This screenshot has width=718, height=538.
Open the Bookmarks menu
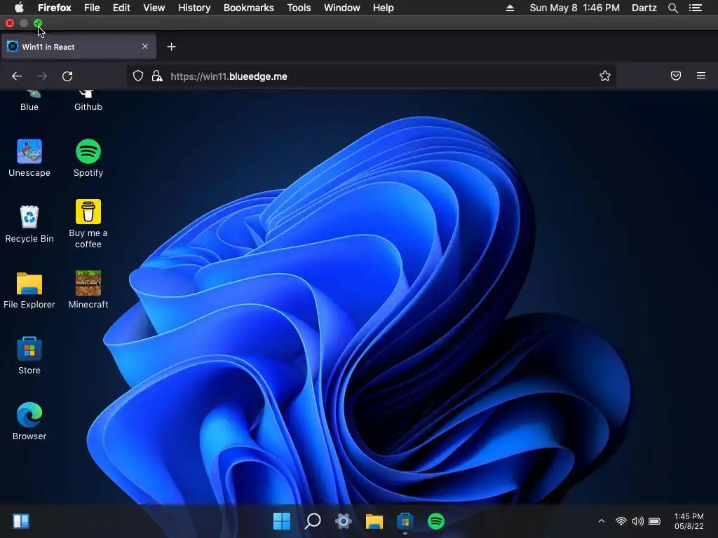coord(249,8)
